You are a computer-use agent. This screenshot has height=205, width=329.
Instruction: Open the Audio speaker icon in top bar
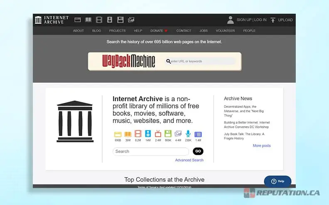click(x=110, y=20)
